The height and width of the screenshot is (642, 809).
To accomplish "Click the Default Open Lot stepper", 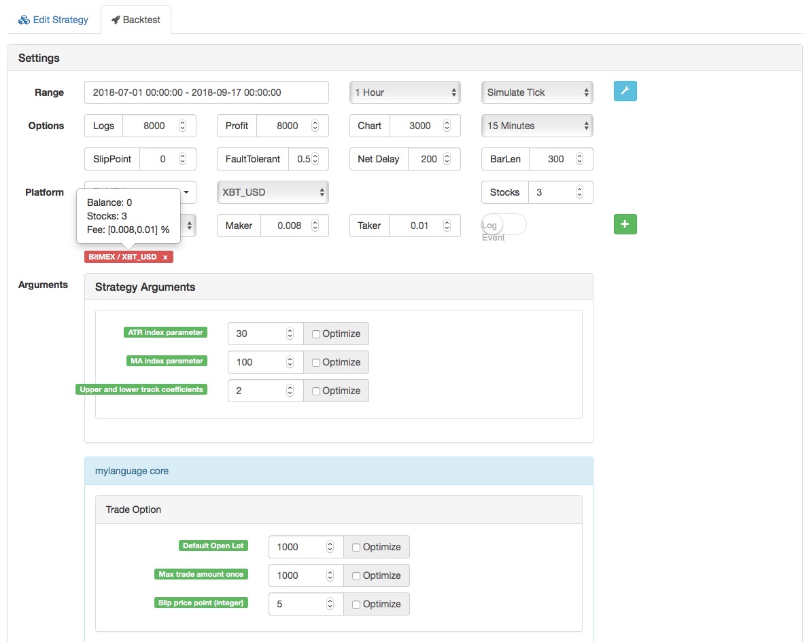I will pos(330,547).
